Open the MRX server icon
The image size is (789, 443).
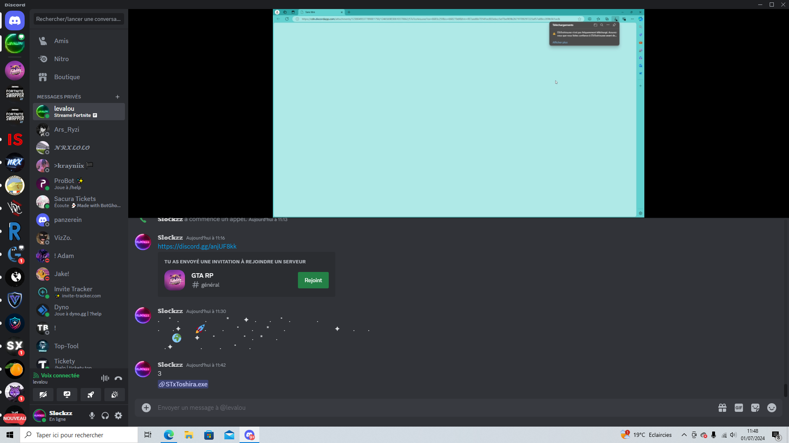tap(15, 162)
